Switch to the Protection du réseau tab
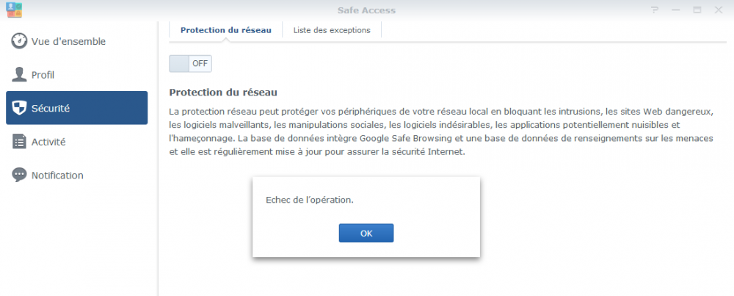Image resolution: width=734 pixels, height=296 pixels. 226,30
